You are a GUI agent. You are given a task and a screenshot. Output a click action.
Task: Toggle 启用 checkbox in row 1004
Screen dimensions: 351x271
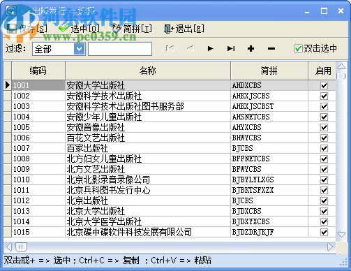coord(324,117)
